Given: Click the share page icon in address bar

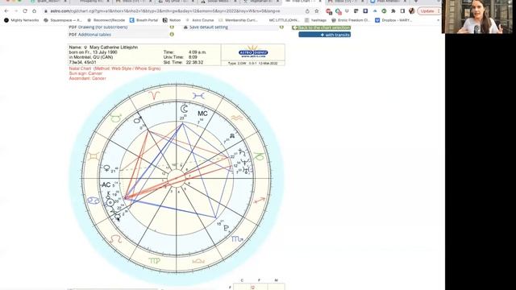Looking at the screenshot, I should pos(307,11).
